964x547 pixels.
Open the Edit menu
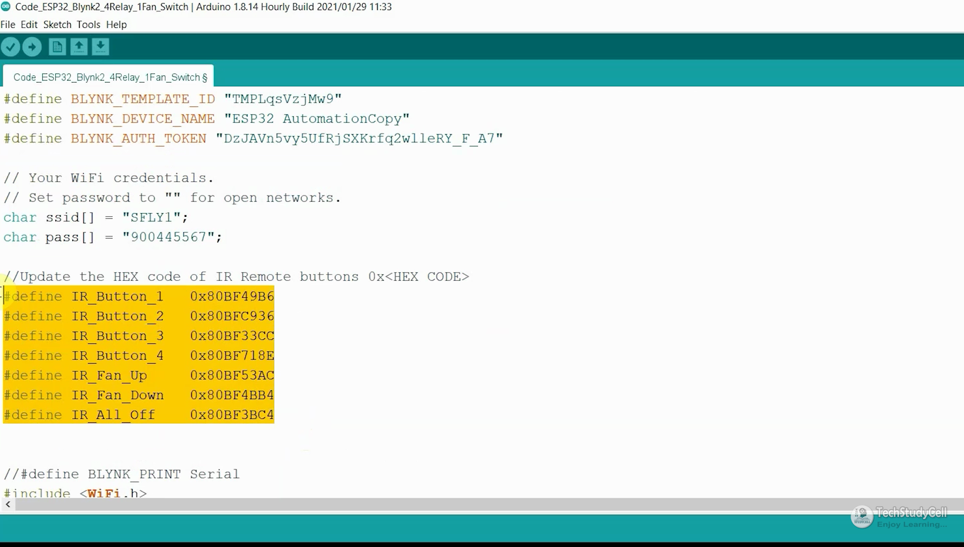[29, 24]
